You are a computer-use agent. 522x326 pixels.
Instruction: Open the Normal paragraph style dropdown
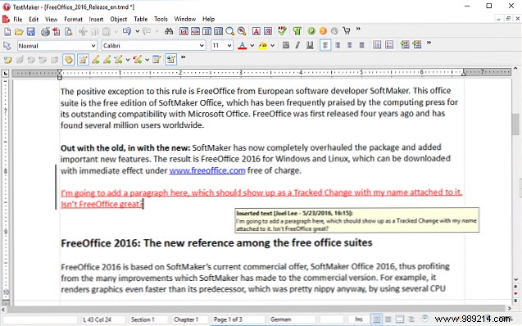click(x=93, y=46)
